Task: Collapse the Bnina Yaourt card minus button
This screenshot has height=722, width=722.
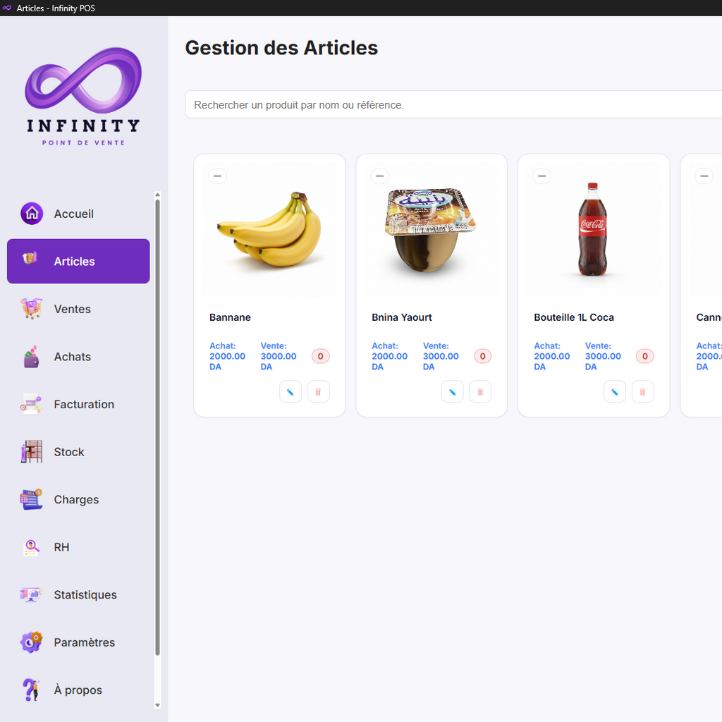Action: (379, 176)
